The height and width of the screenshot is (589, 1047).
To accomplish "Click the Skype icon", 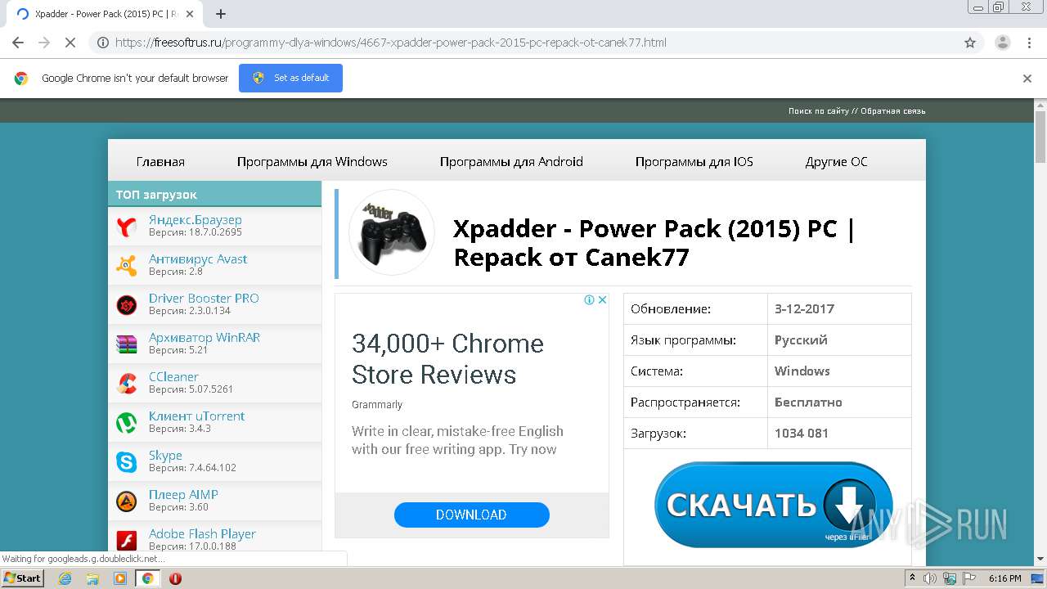I will (126, 462).
